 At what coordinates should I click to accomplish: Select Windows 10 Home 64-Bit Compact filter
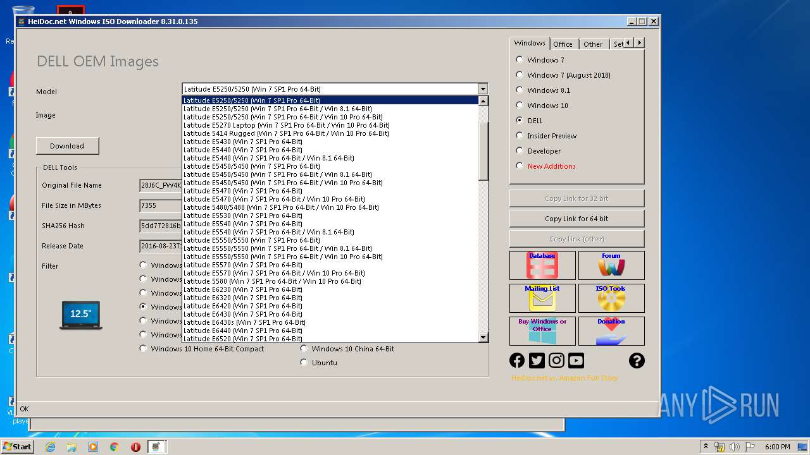143,348
